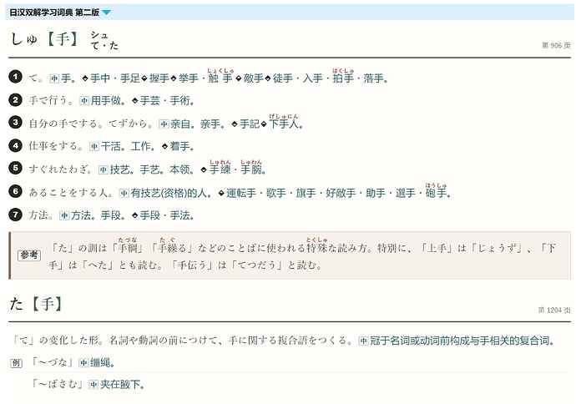Screen dimensions: 576x404
Task: Click the example 「～ばさむ」
Action: tap(58, 384)
